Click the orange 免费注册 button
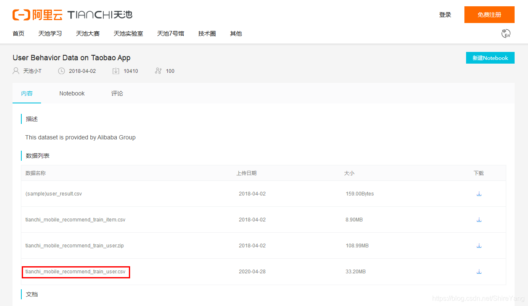Screen dimensions: 528x306 pyautogui.click(x=490, y=15)
